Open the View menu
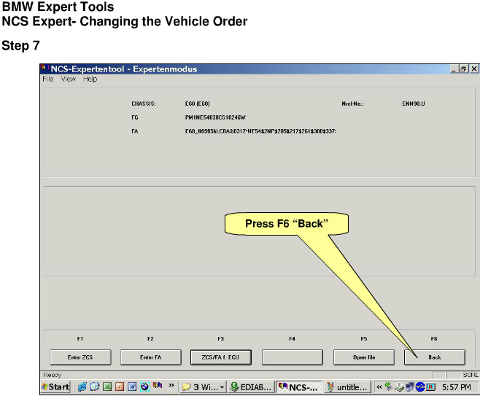The height and width of the screenshot is (396, 480). click(x=68, y=79)
